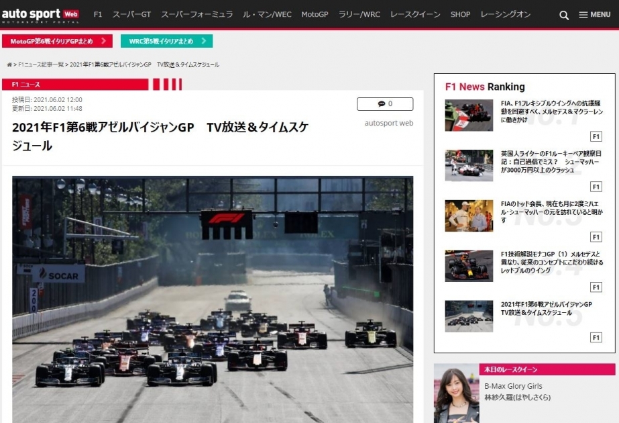
Task: Click the F1ニュース記事一覧 breadcrumb link
Action: tap(41, 65)
